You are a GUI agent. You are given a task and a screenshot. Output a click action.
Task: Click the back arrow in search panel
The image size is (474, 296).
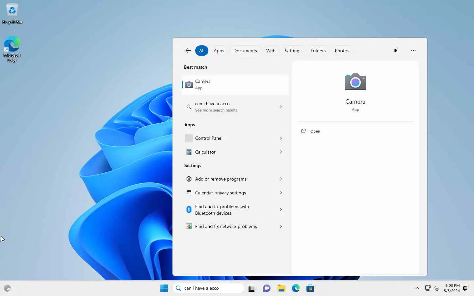tap(188, 51)
